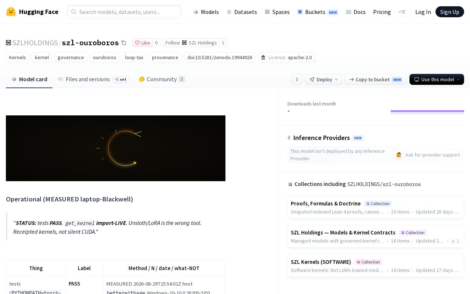This screenshot has width=470, height=294.
Task: Click the Sign Up button
Action: pyautogui.click(x=450, y=12)
